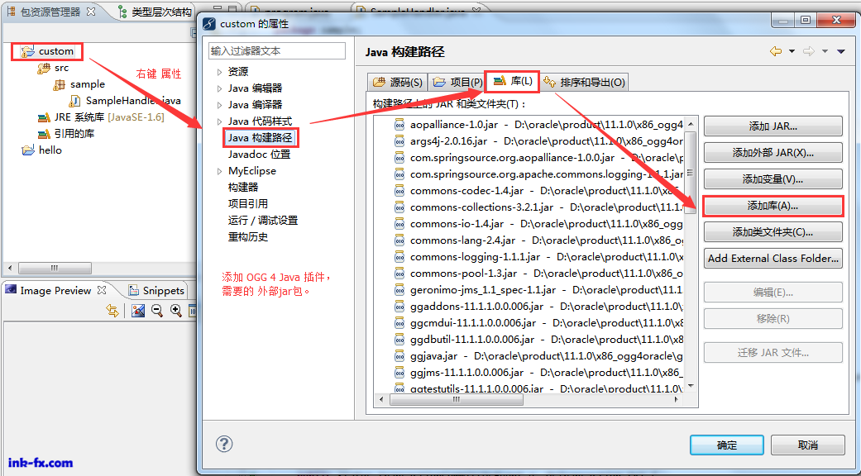Select the hello project
Viewport: 861px width, 476px height.
50,150
